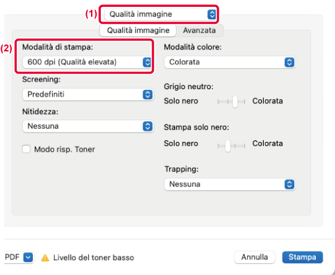Viewport: 335px width, 275px height.
Task: Click the Stampa button
Action: [302, 257]
